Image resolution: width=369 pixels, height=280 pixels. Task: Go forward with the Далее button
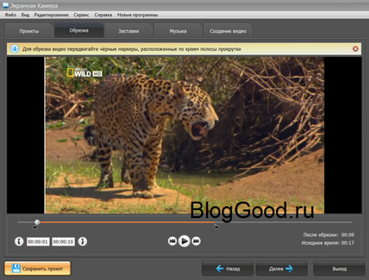coord(281,269)
